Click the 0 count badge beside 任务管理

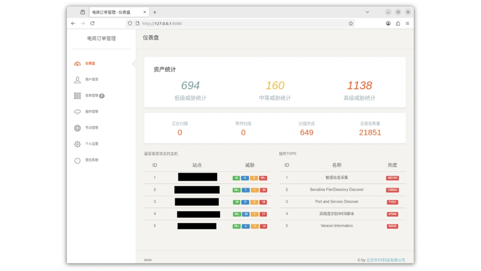click(102, 96)
